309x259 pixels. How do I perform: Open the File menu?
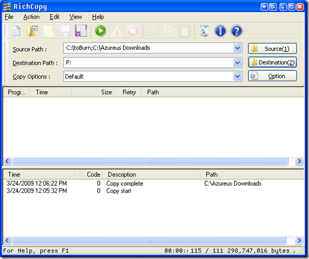click(9, 17)
